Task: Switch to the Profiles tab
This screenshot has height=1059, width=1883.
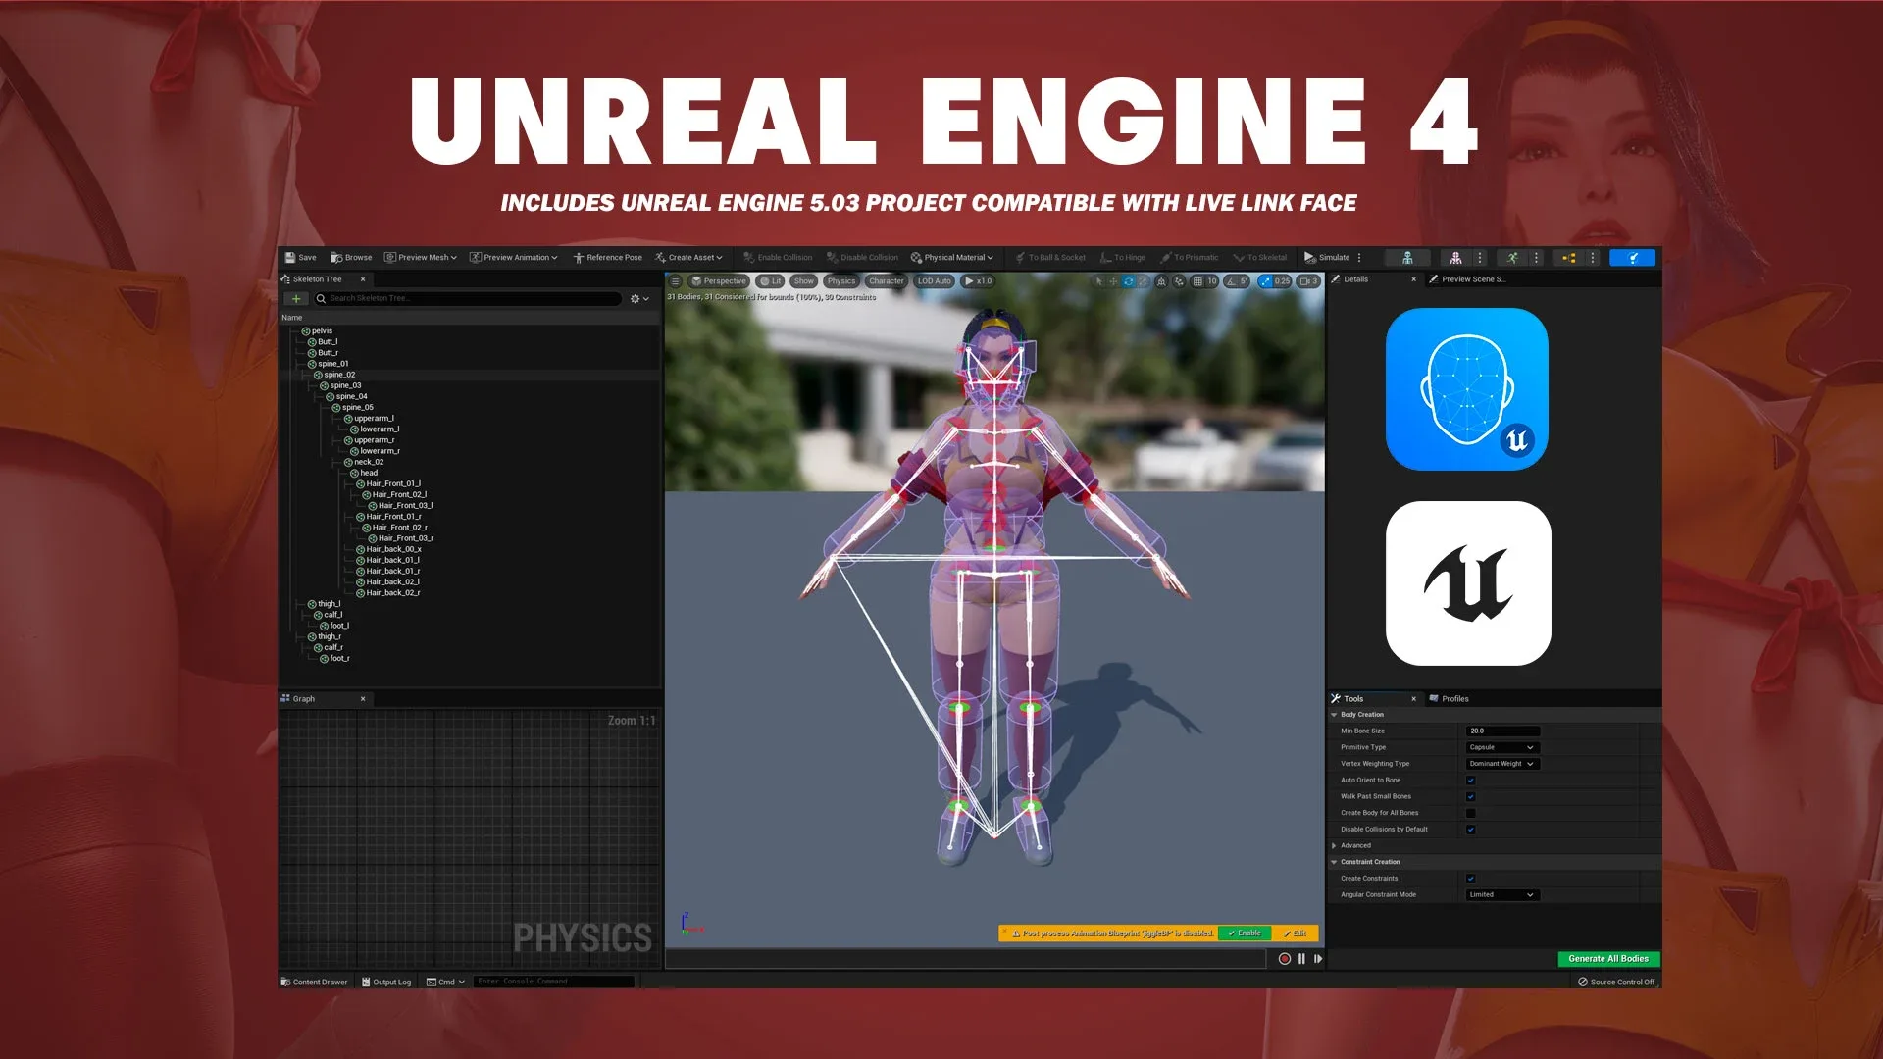Action: (x=1453, y=699)
